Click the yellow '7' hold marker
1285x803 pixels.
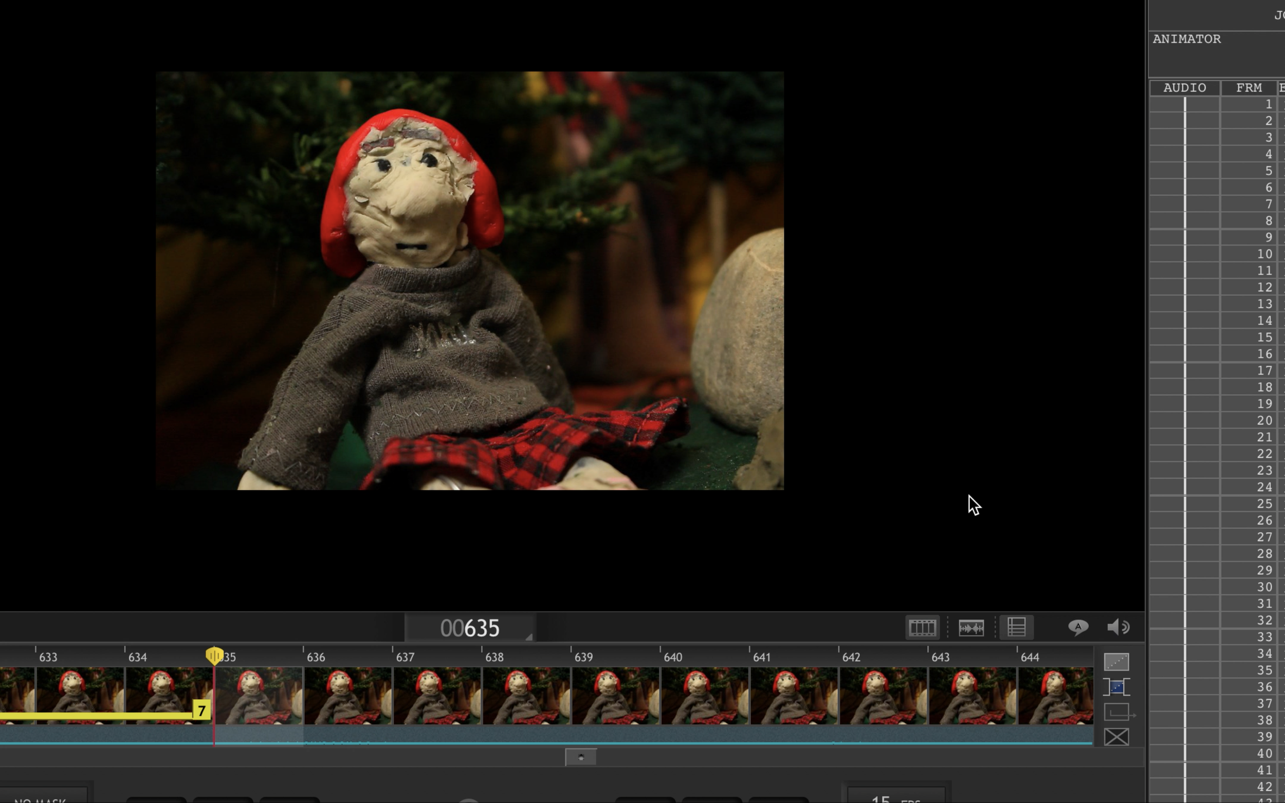point(201,710)
